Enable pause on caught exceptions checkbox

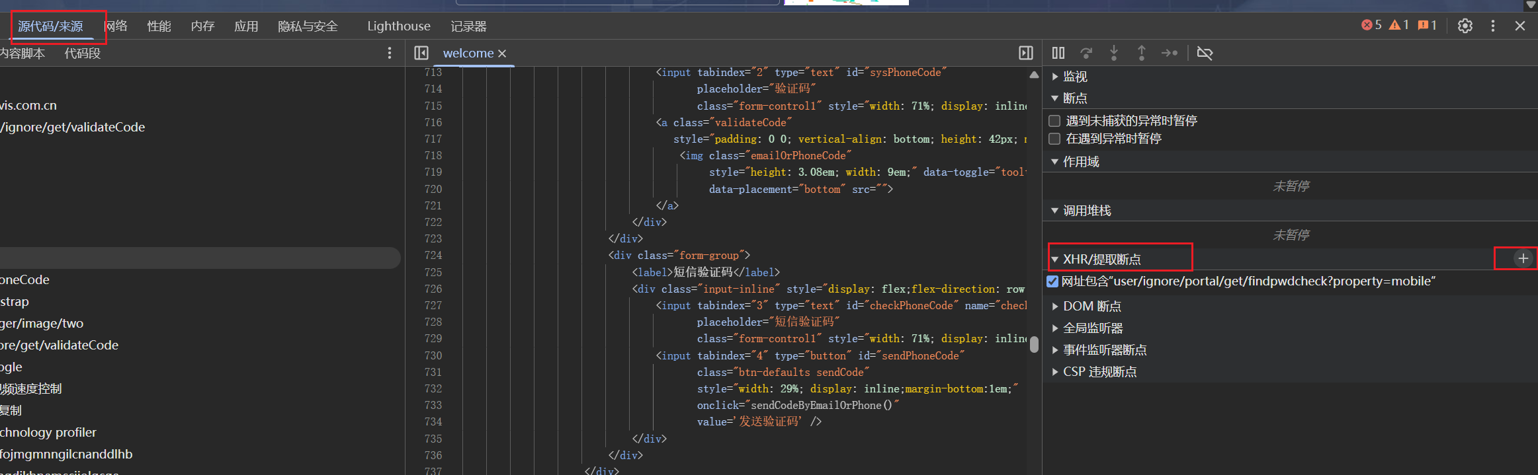(x=1054, y=139)
